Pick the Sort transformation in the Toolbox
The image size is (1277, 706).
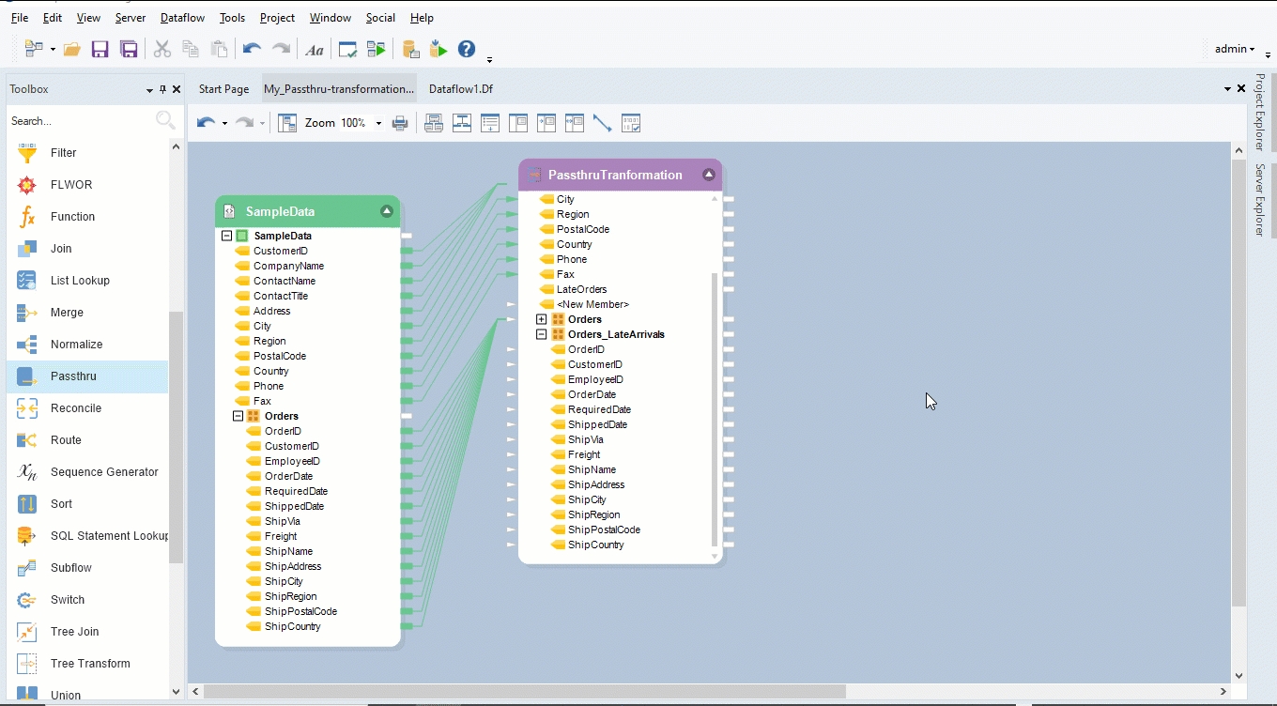point(61,504)
